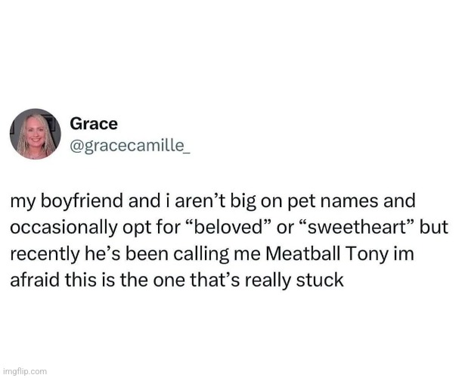The image size is (465, 378).
Task: Open the @gracecamille_ handle
Action: pyautogui.click(x=130, y=146)
